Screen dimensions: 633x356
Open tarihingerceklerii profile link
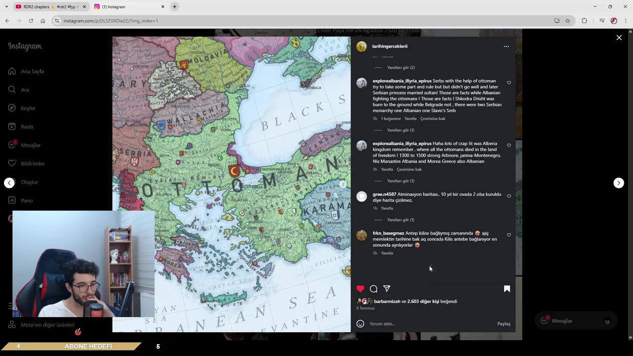[390, 46]
